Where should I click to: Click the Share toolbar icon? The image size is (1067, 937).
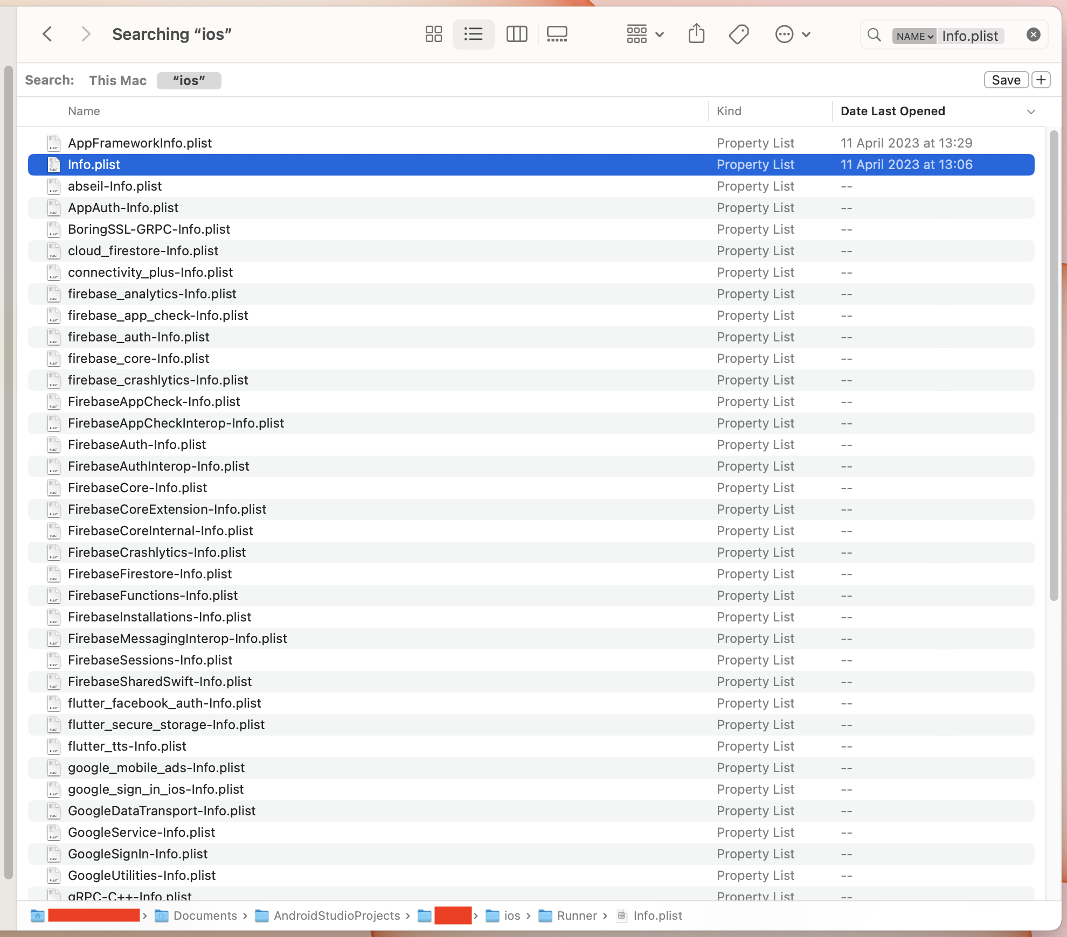tap(696, 34)
